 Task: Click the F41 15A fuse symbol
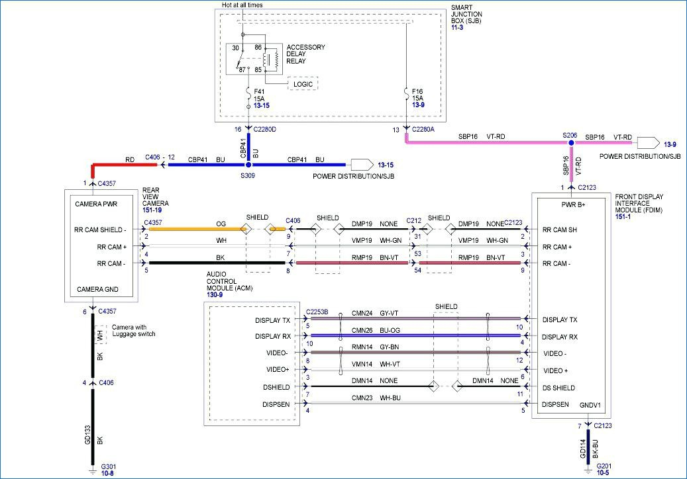point(248,93)
